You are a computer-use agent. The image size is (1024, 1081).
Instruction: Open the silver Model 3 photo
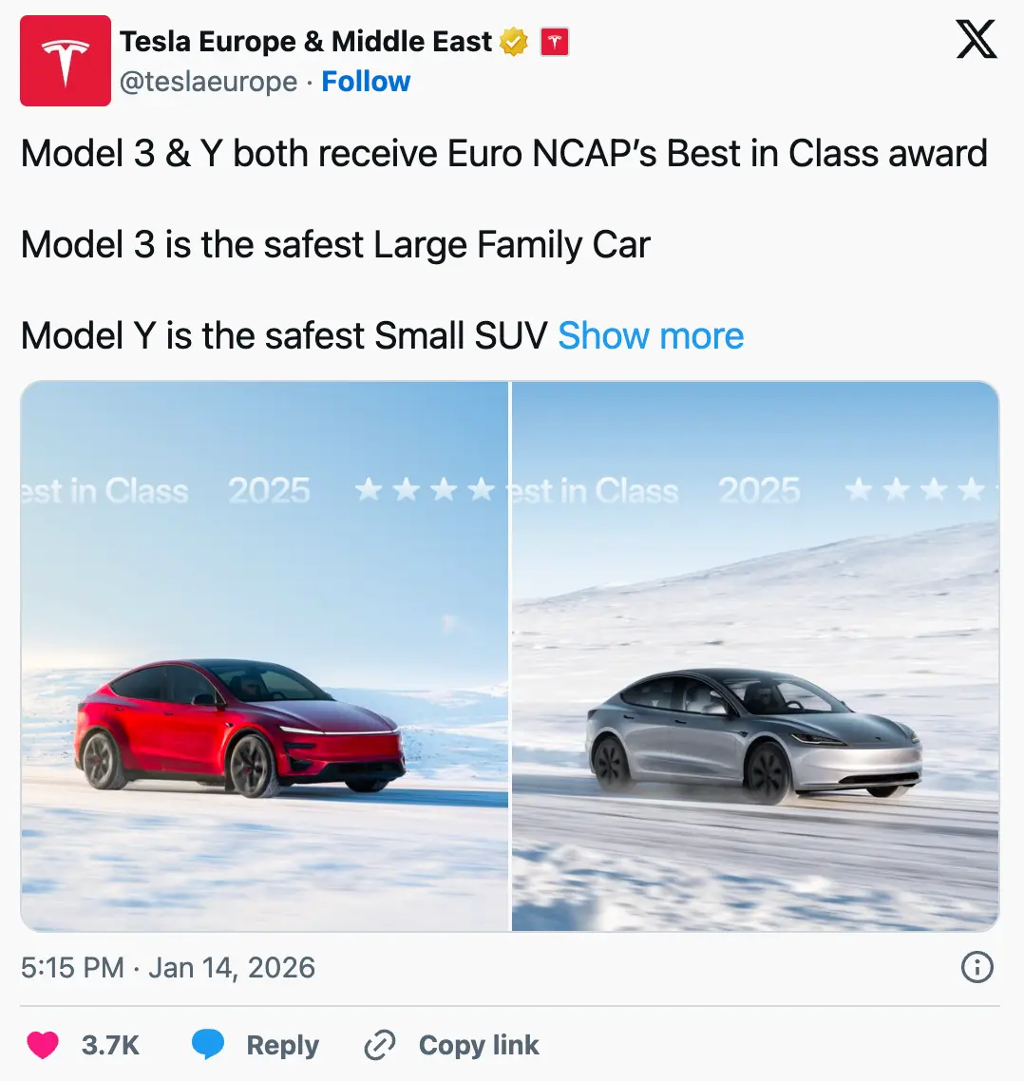(x=755, y=655)
